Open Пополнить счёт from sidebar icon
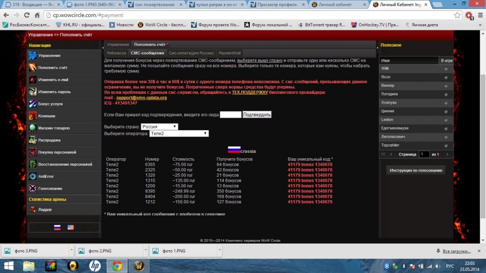The width and height of the screenshot is (486, 273). 33,68
